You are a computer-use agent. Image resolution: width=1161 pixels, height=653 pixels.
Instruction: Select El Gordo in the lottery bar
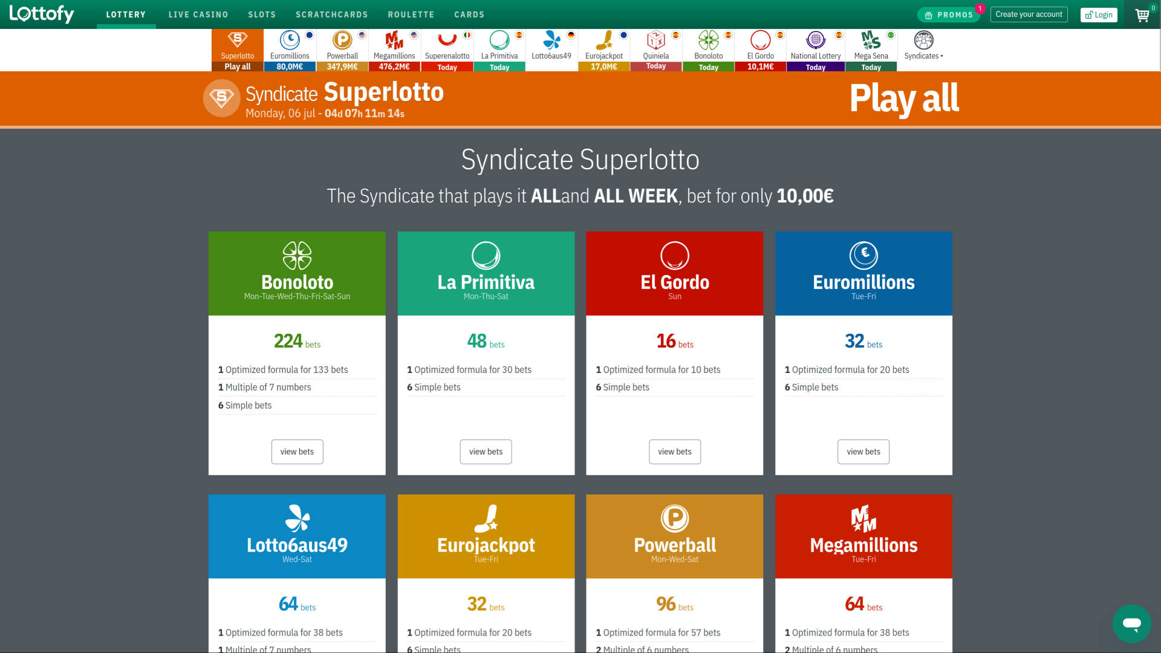click(761, 50)
